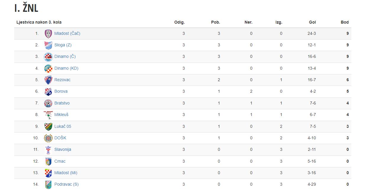Open the Slavonija team link
Screen dimensions: 372x196
(x=63, y=149)
